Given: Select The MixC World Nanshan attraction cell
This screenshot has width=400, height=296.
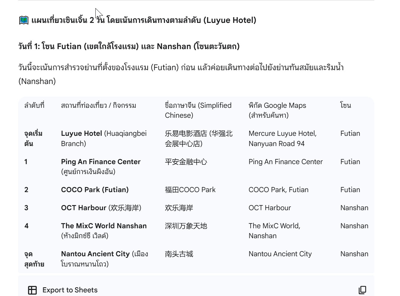Looking at the screenshot, I should [104, 226].
